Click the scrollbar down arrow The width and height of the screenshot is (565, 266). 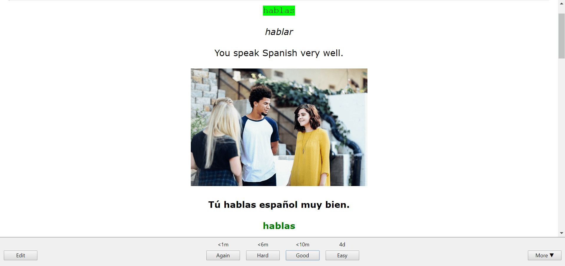click(x=561, y=233)
